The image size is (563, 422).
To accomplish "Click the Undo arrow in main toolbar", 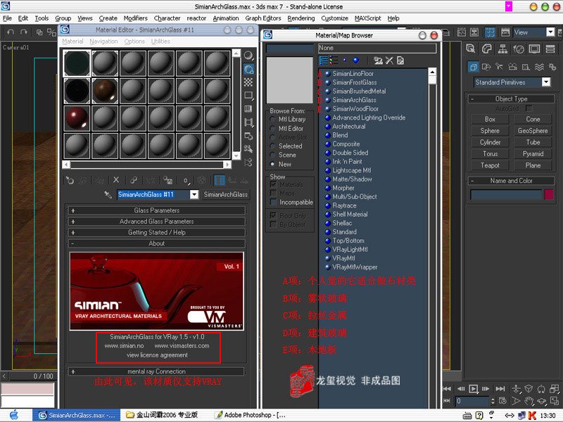I will 11,32.
